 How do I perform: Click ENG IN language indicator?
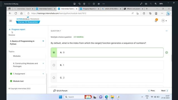(x=147, y=97)
